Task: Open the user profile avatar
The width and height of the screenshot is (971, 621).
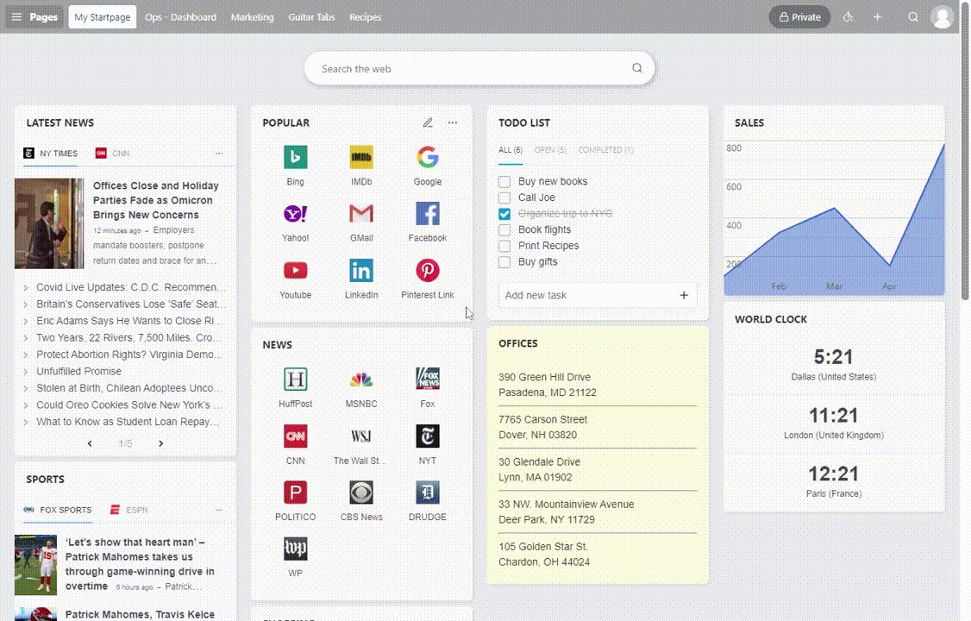Action: click(942, 16)
